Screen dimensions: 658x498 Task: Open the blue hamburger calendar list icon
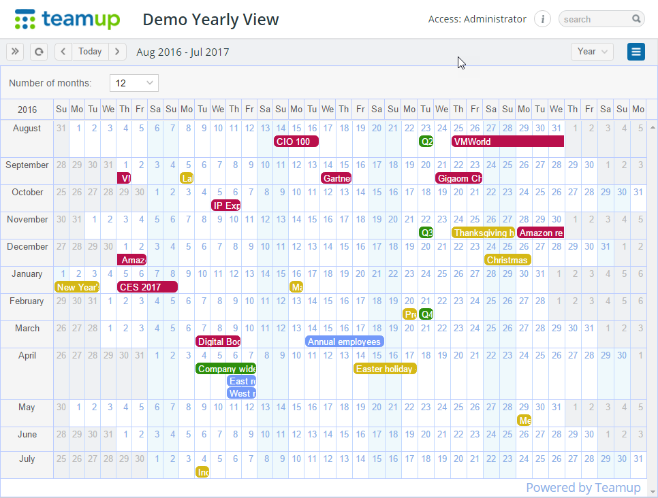[x=636, y=51]
